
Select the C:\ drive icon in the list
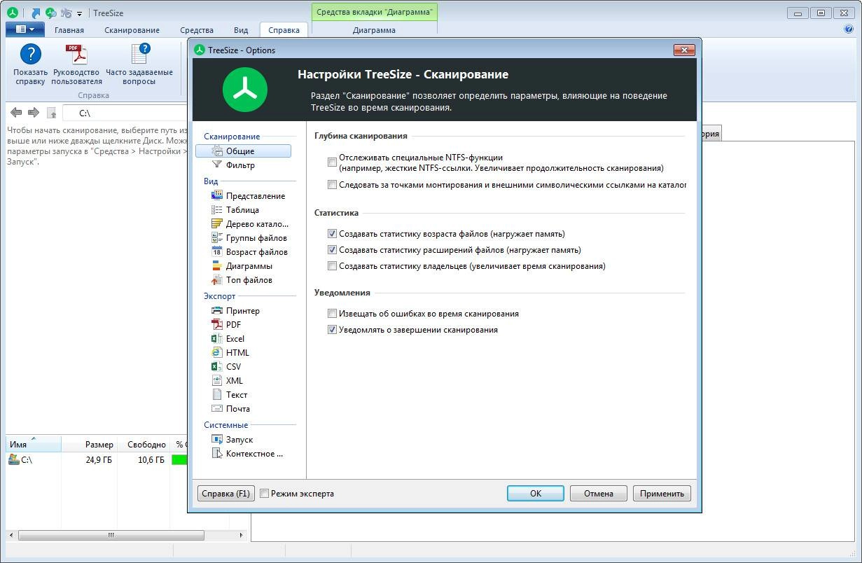(x=13, y=460)
